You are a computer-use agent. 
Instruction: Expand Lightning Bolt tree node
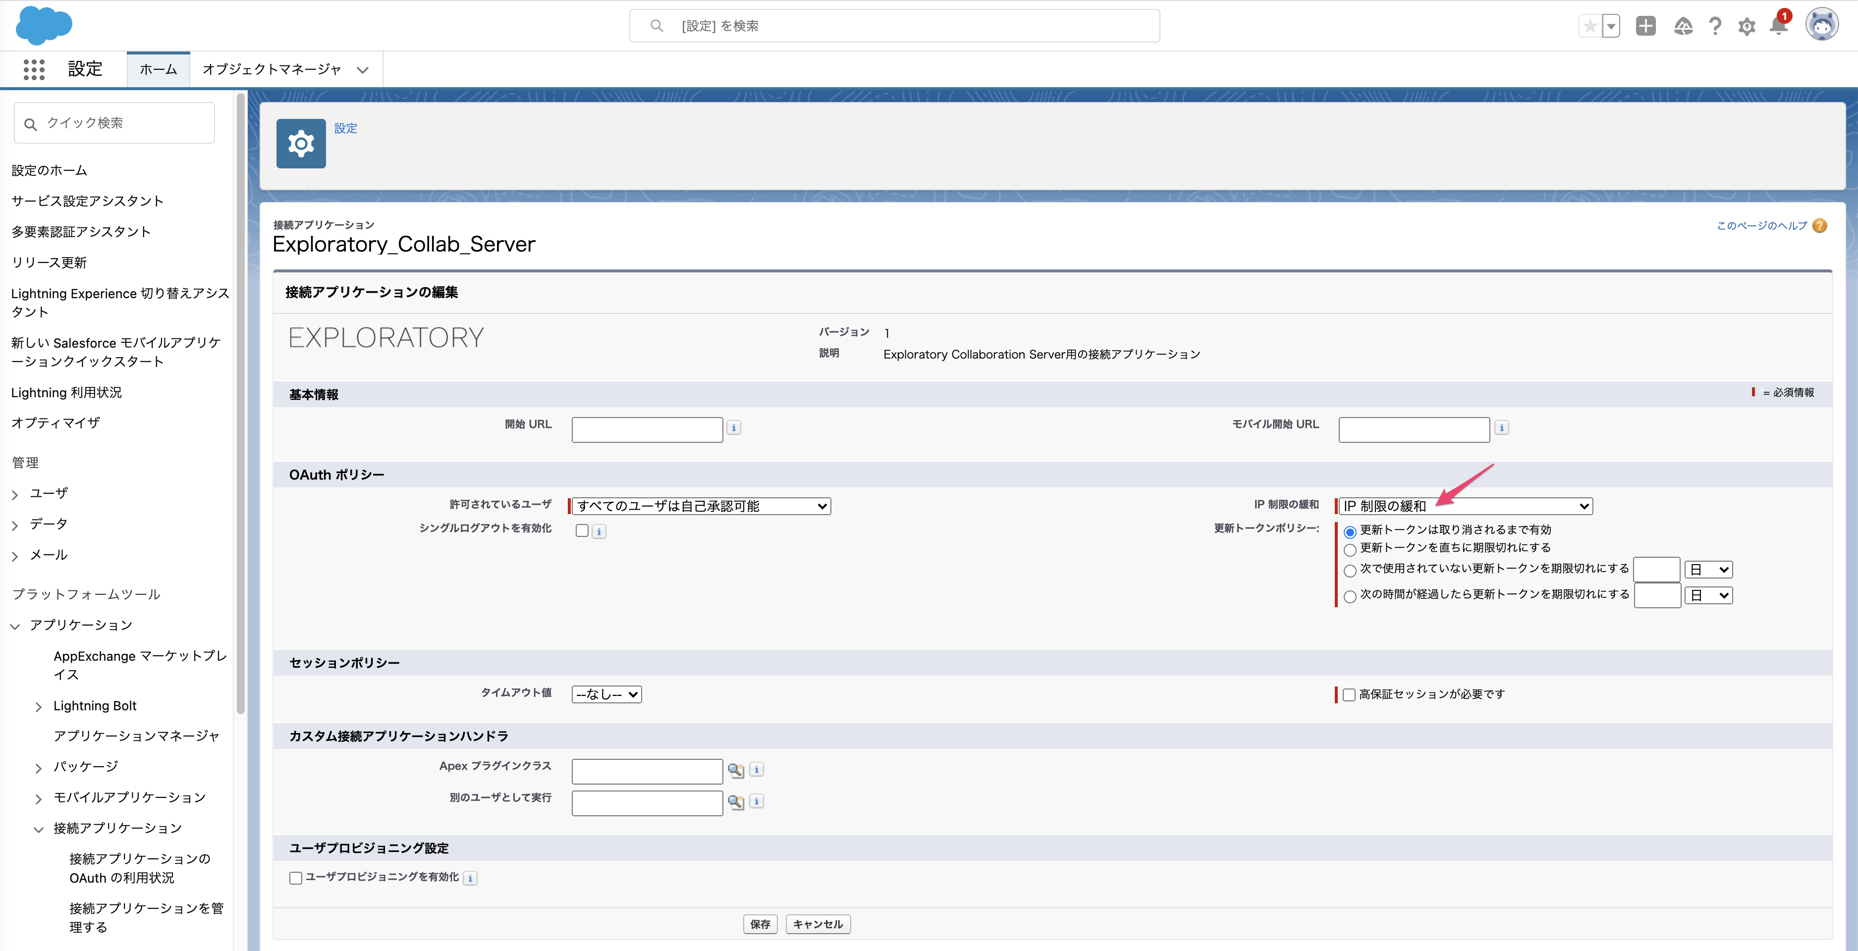(x=39, y=707)
